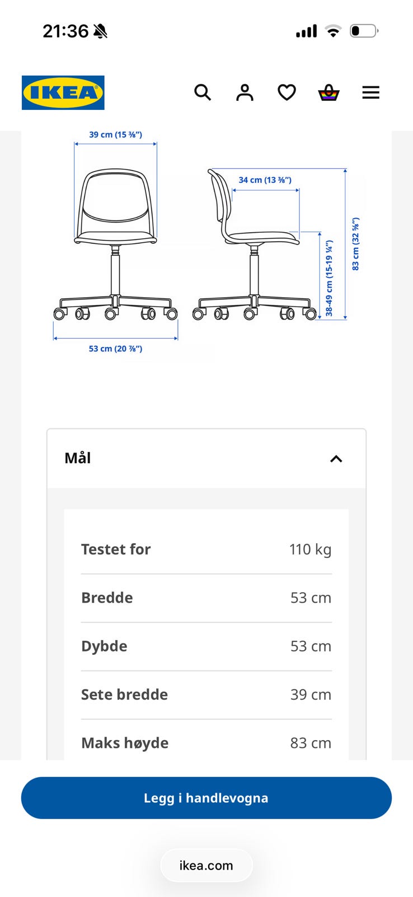413x897 pixels.
Task: Select the side view chair drawing
Action: point(255,244)
